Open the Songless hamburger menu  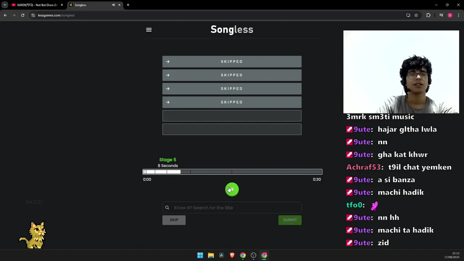(149, 30)
